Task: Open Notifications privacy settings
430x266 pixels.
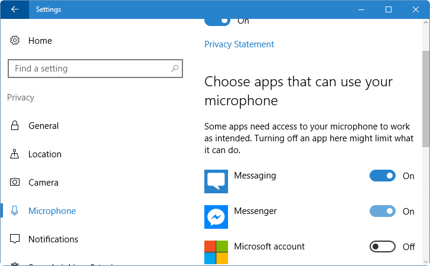Action: pyautogui.click(x=53, y=239)
